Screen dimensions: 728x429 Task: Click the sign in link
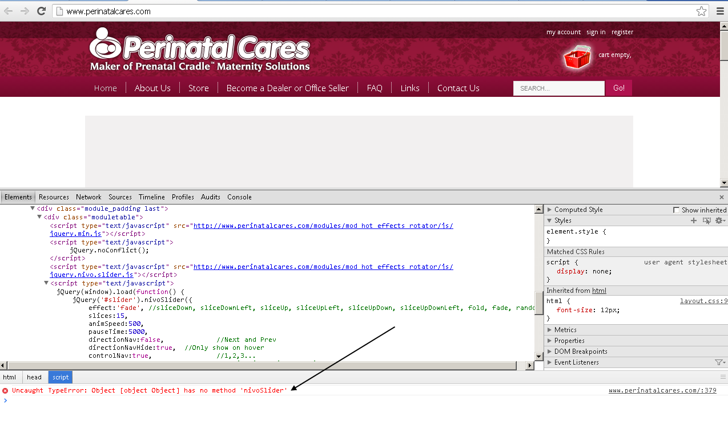click(x=596, y=32)
